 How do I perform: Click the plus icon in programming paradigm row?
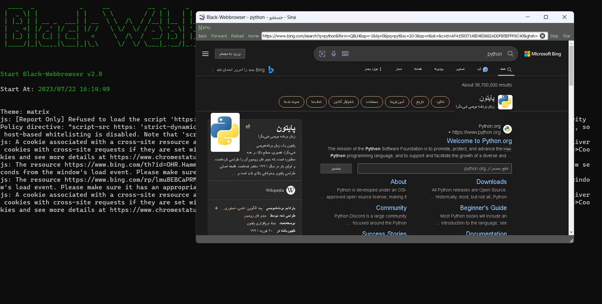pos(216,208)
